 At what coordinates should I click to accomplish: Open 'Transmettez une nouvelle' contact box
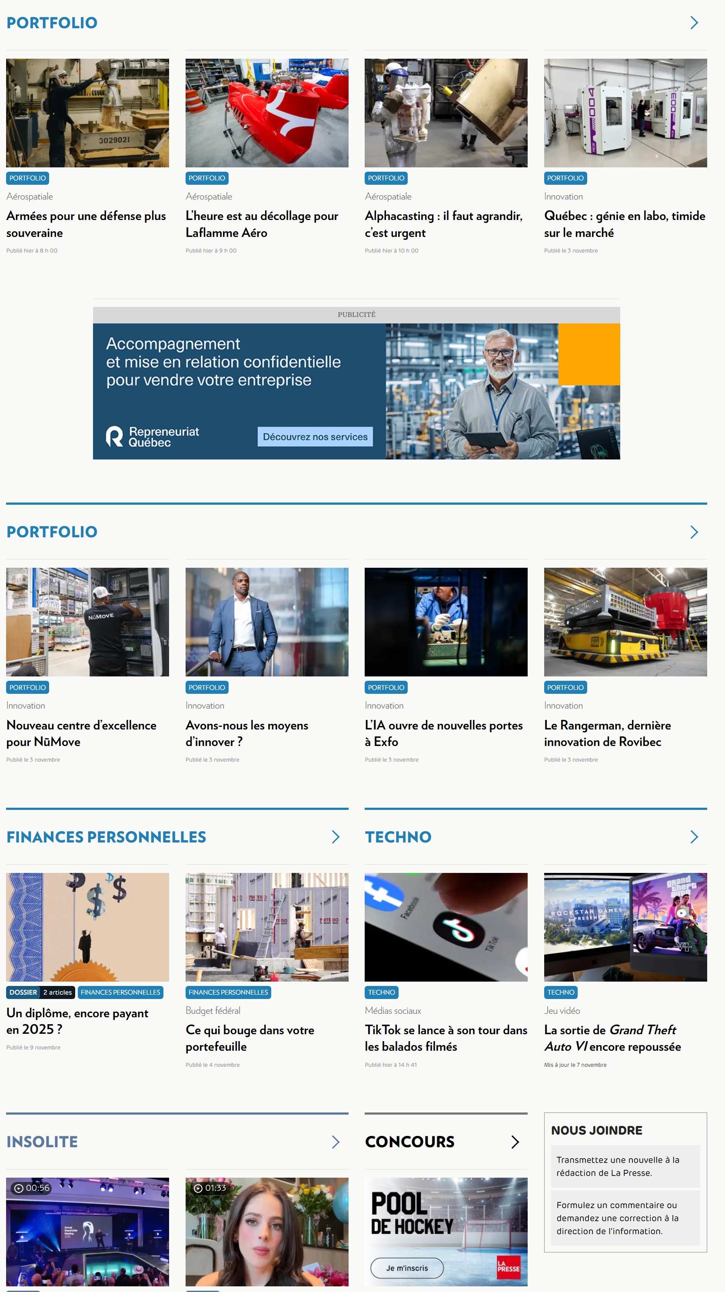(x=625, y=1166)
